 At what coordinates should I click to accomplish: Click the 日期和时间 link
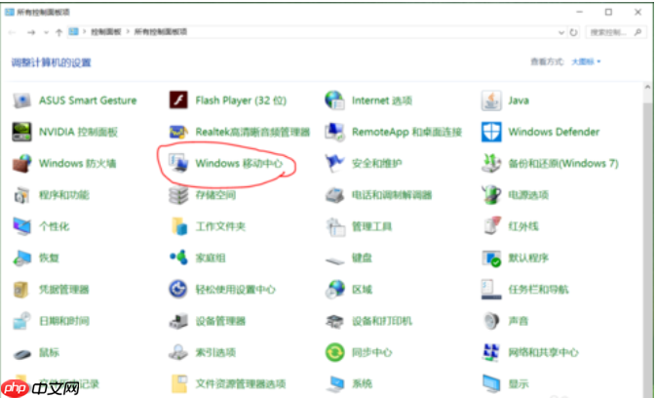[64, 321]
